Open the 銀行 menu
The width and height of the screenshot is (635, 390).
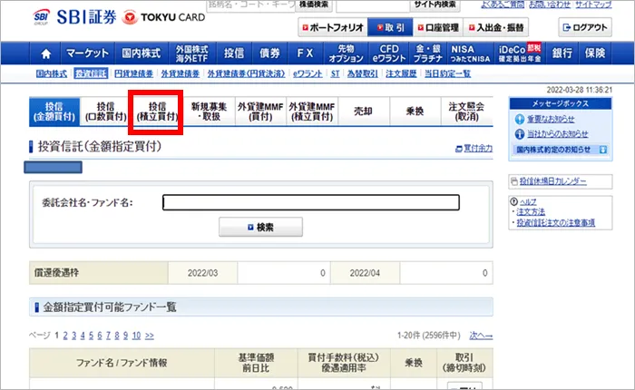pos(562,54)
